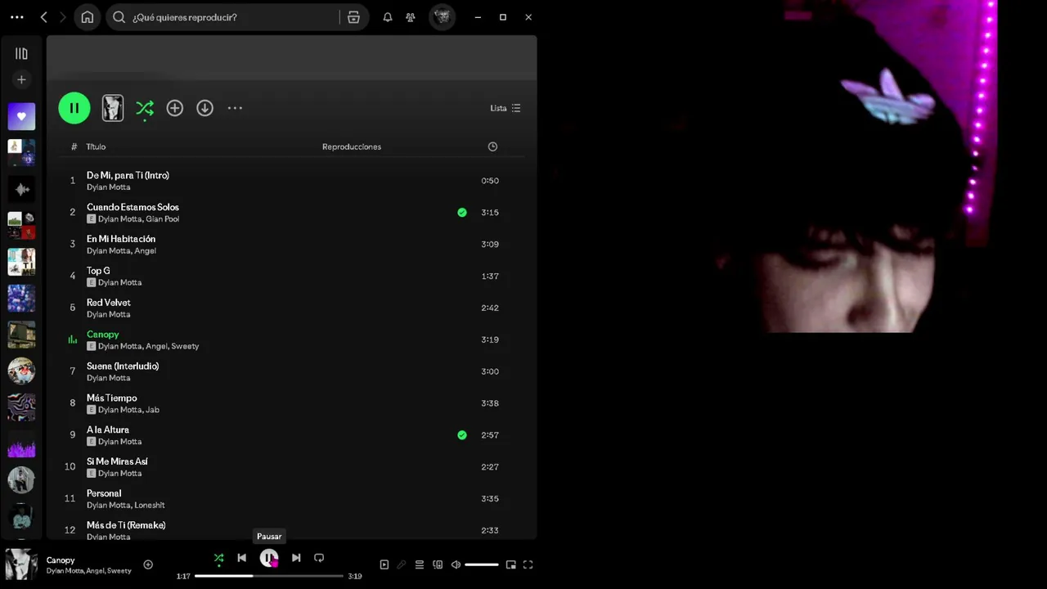
Task: Open album more options three-dot menu
Action: pos(235,108)
